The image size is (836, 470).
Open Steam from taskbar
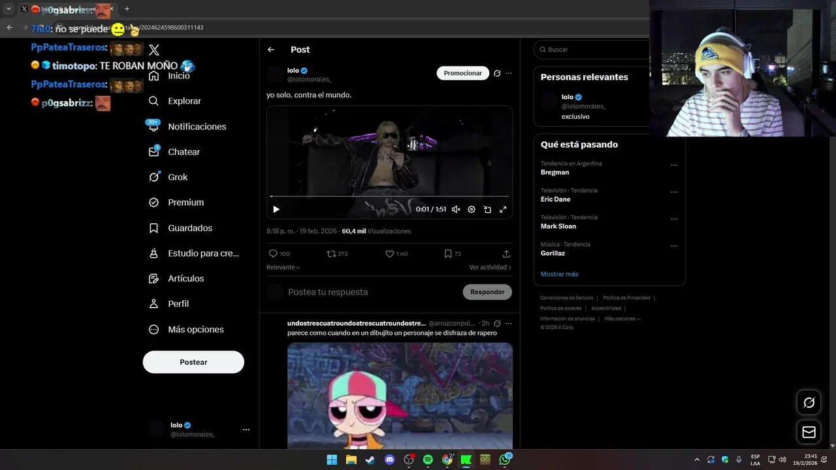click(370, 460)
